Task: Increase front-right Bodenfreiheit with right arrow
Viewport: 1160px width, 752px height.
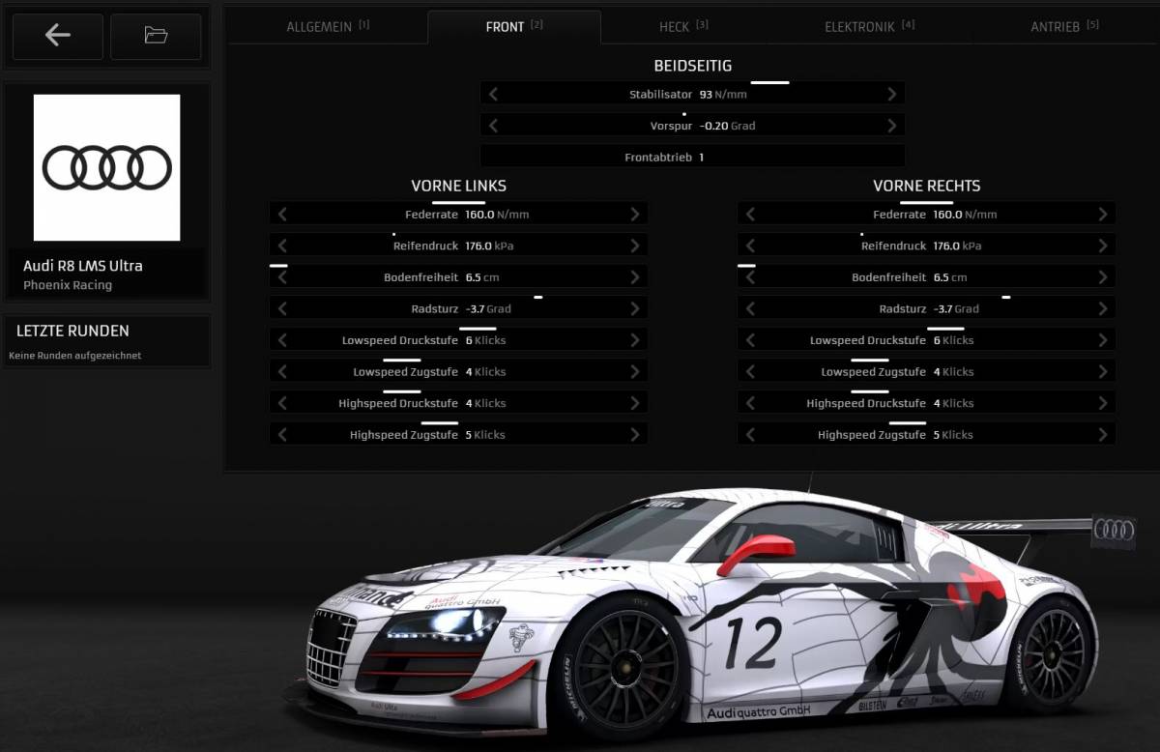Action: click(x=1103, y=277)
